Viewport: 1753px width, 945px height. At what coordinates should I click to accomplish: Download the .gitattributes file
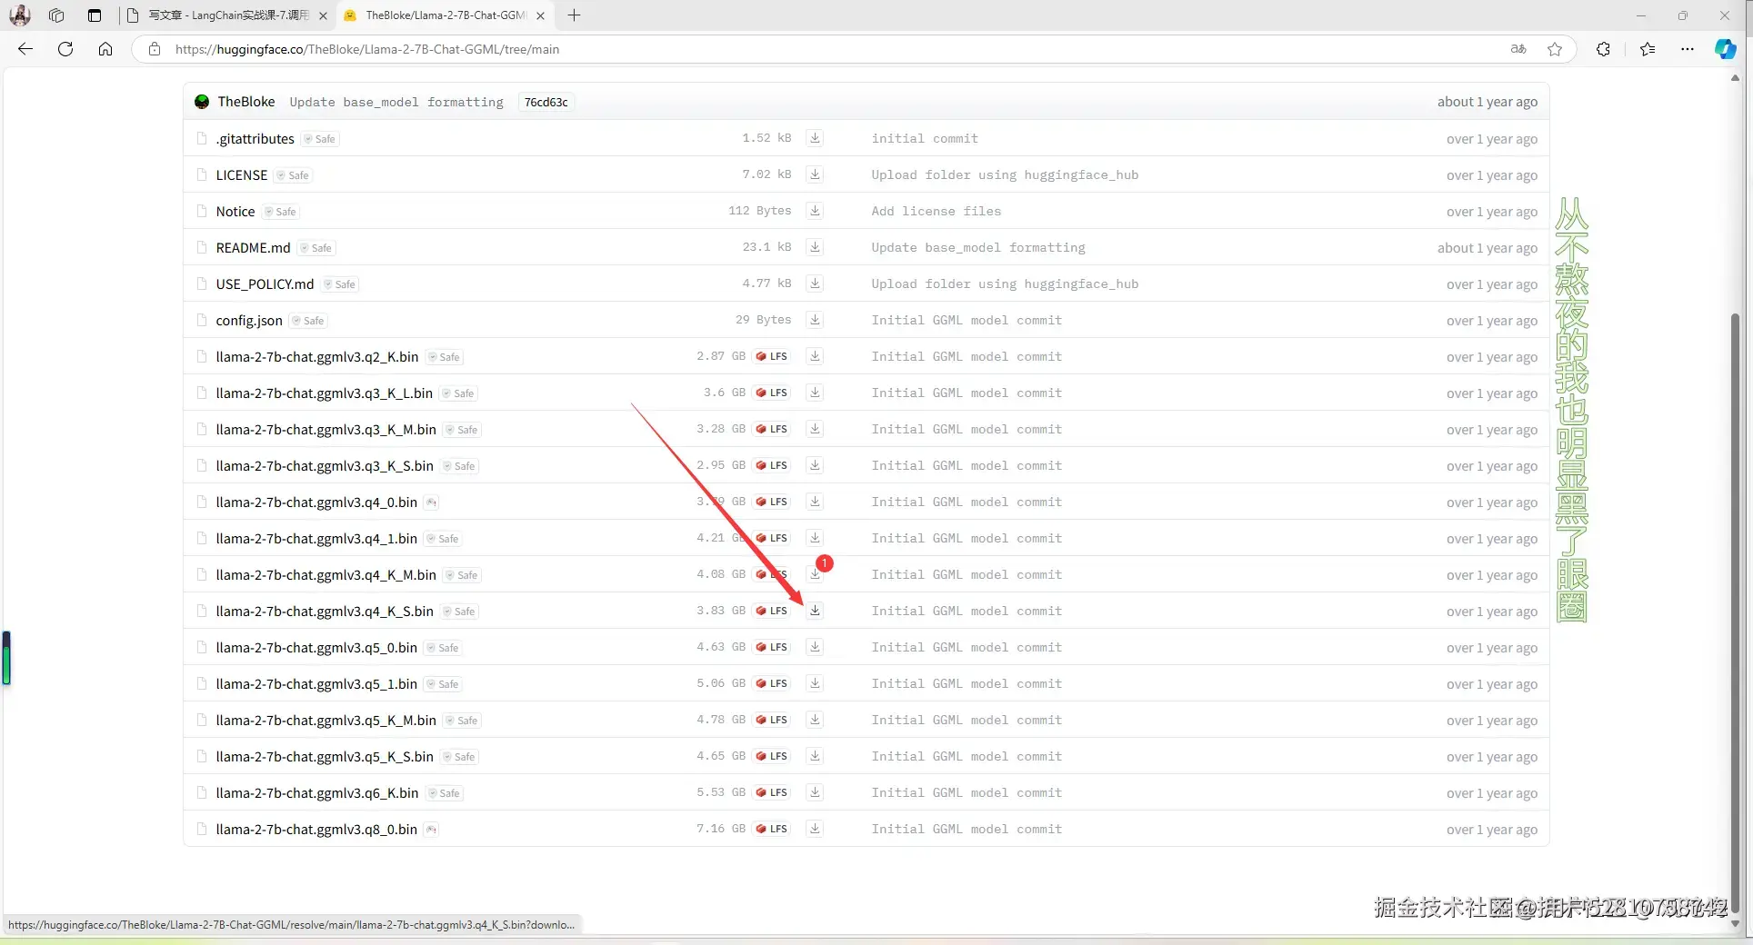[815, 138]
